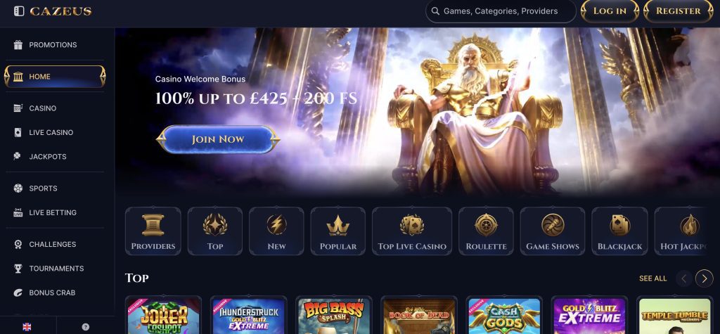720x334 pixels.
Task: Open the Promotions gift icon
Action: pyautogui.click(x=18, y=44)
